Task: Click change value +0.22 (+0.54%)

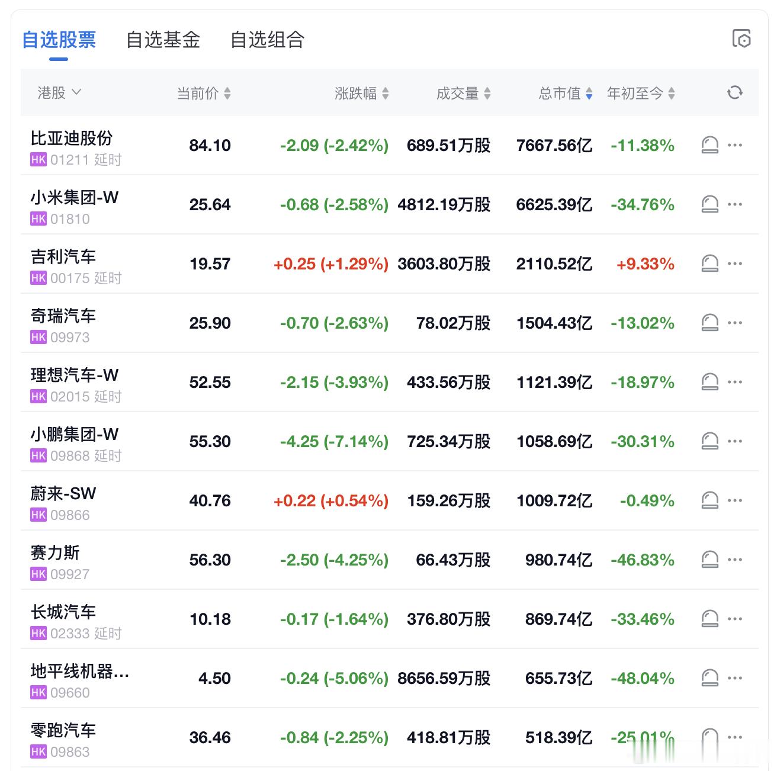Action: point(331,500)
